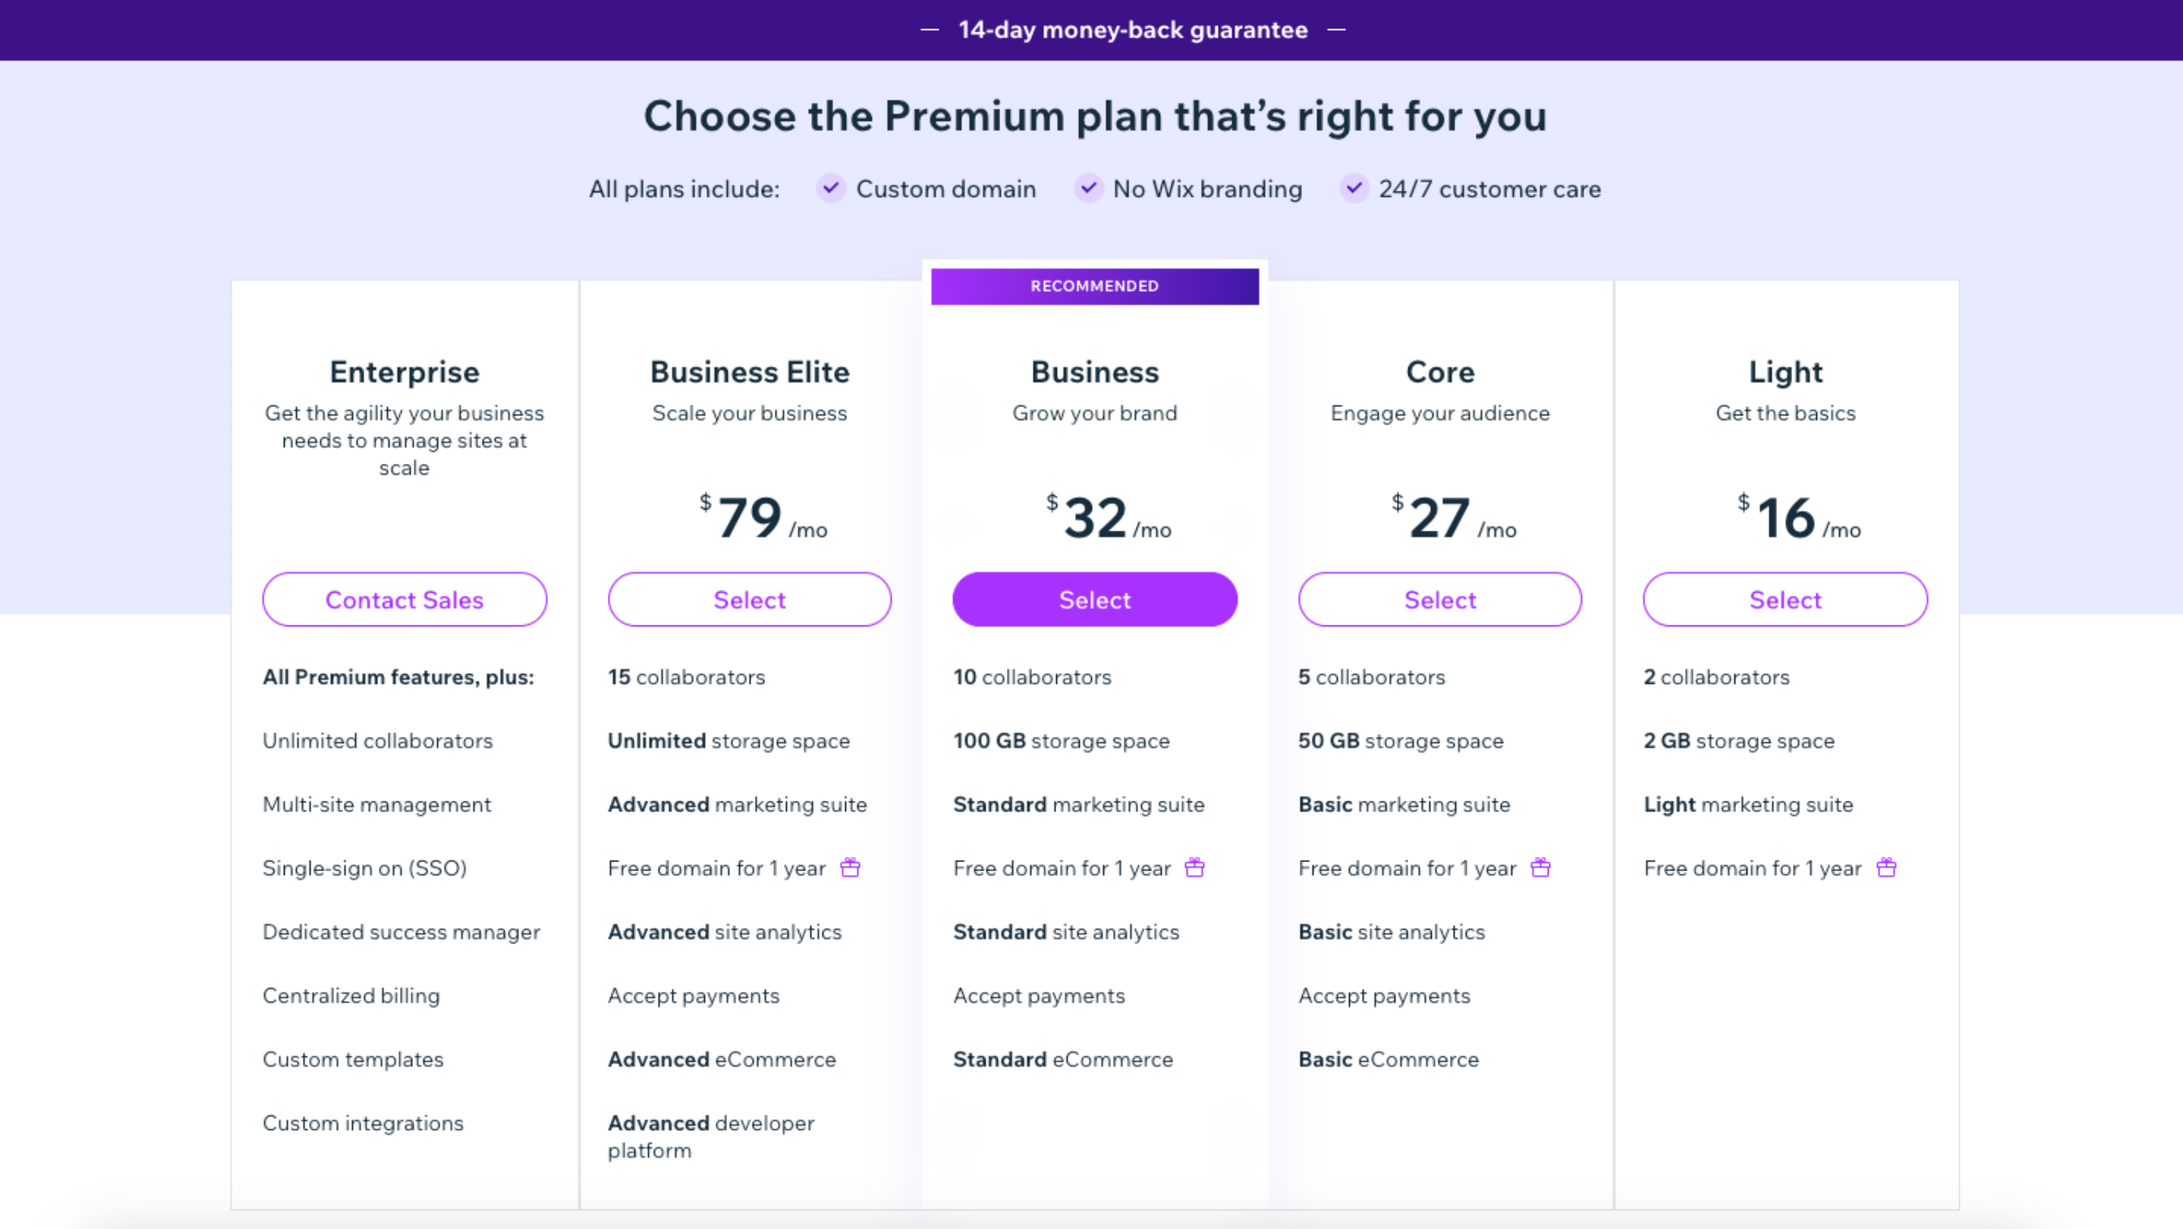Click the gift icon in Business Elite column
Image resolution: width=2183 pixels, height=1229 pixels.
[x=850, y=867]
